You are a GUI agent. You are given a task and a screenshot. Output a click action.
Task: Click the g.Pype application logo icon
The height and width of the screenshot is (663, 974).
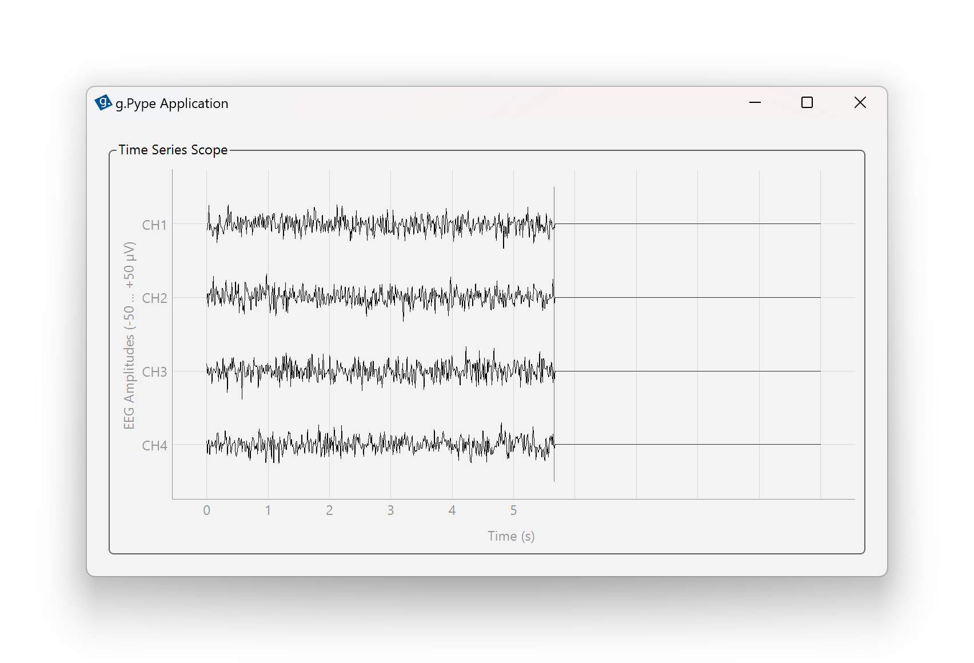click(103, 103)
